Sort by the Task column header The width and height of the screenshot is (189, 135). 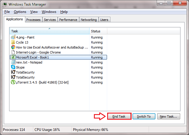(x=49, y=31)
